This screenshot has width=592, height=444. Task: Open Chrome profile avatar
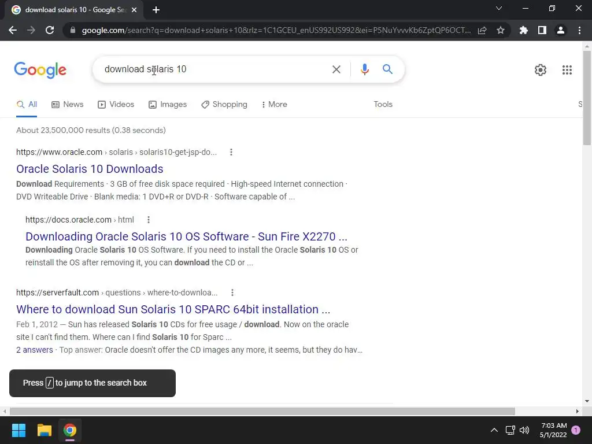pos(561,30)
